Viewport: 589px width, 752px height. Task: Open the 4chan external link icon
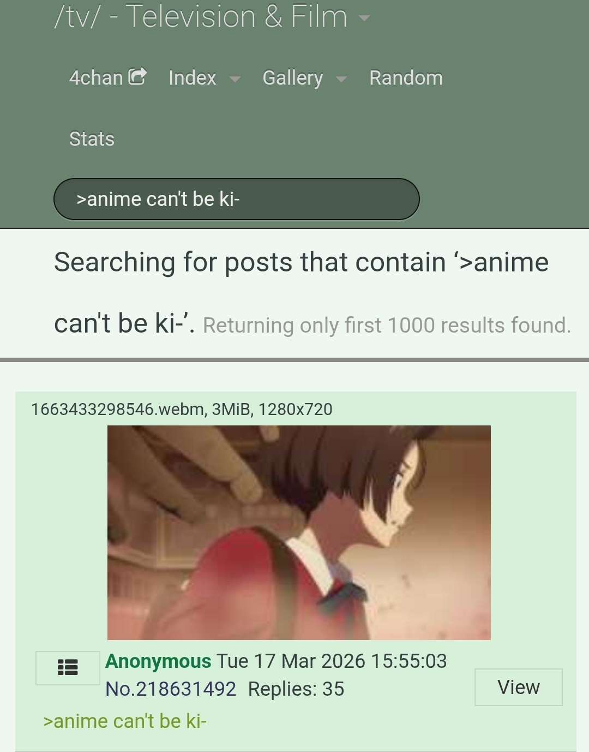coord(137,76)
